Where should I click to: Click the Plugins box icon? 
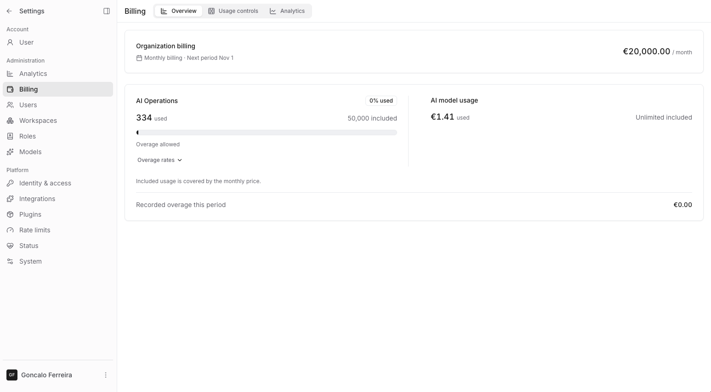10,214
